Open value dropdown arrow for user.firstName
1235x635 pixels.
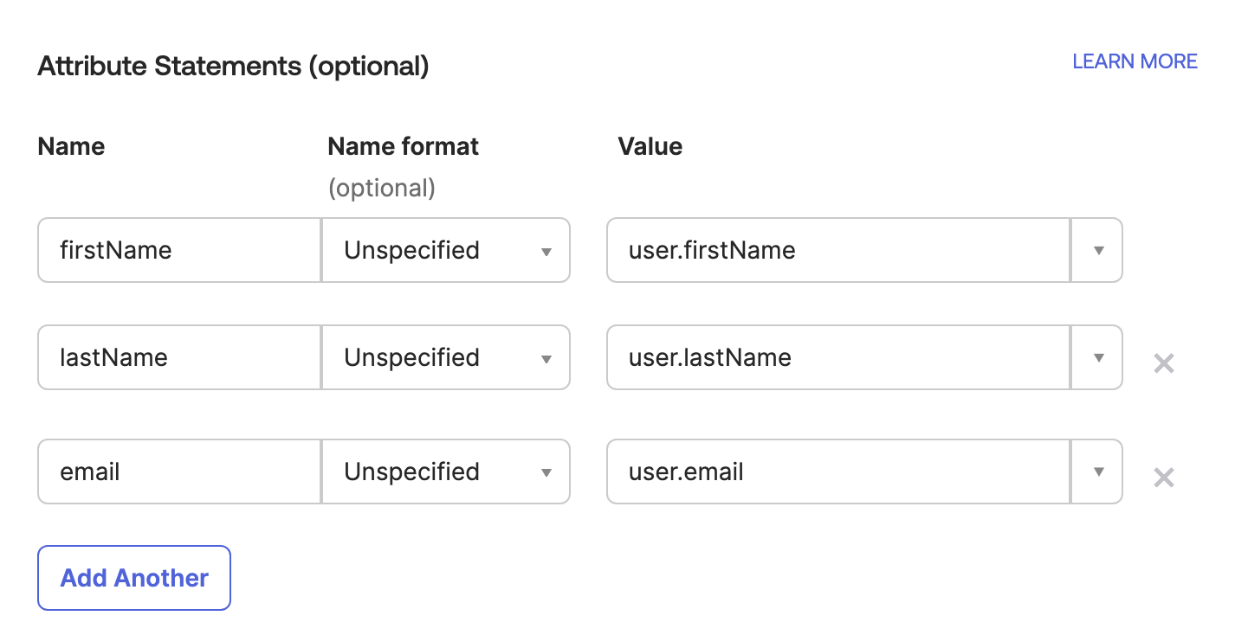point(1097,250)
